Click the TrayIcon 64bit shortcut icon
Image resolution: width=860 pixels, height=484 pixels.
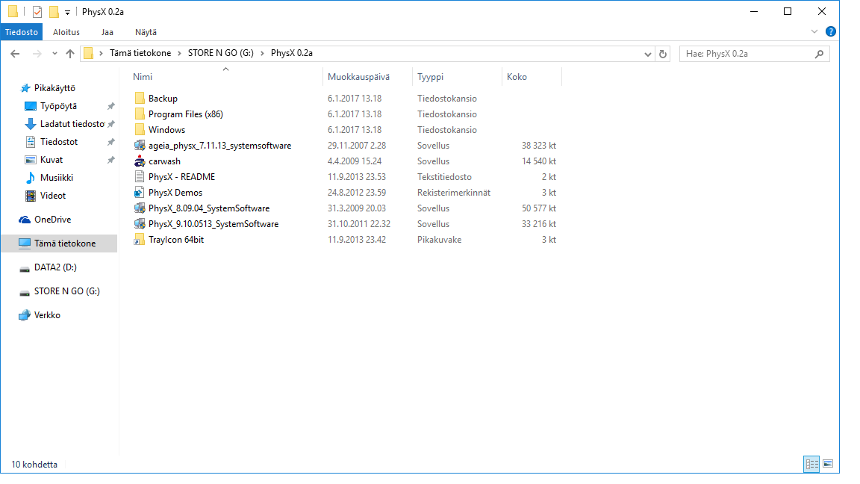(x=139, y=240)
